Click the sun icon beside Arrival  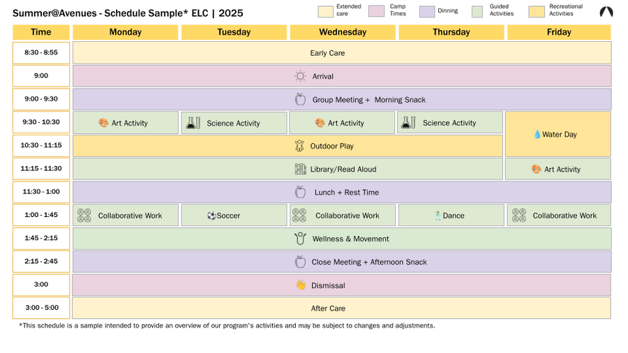(x=300, y=76)
